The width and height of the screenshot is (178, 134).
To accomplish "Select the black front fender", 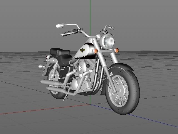I will [121, 67].
